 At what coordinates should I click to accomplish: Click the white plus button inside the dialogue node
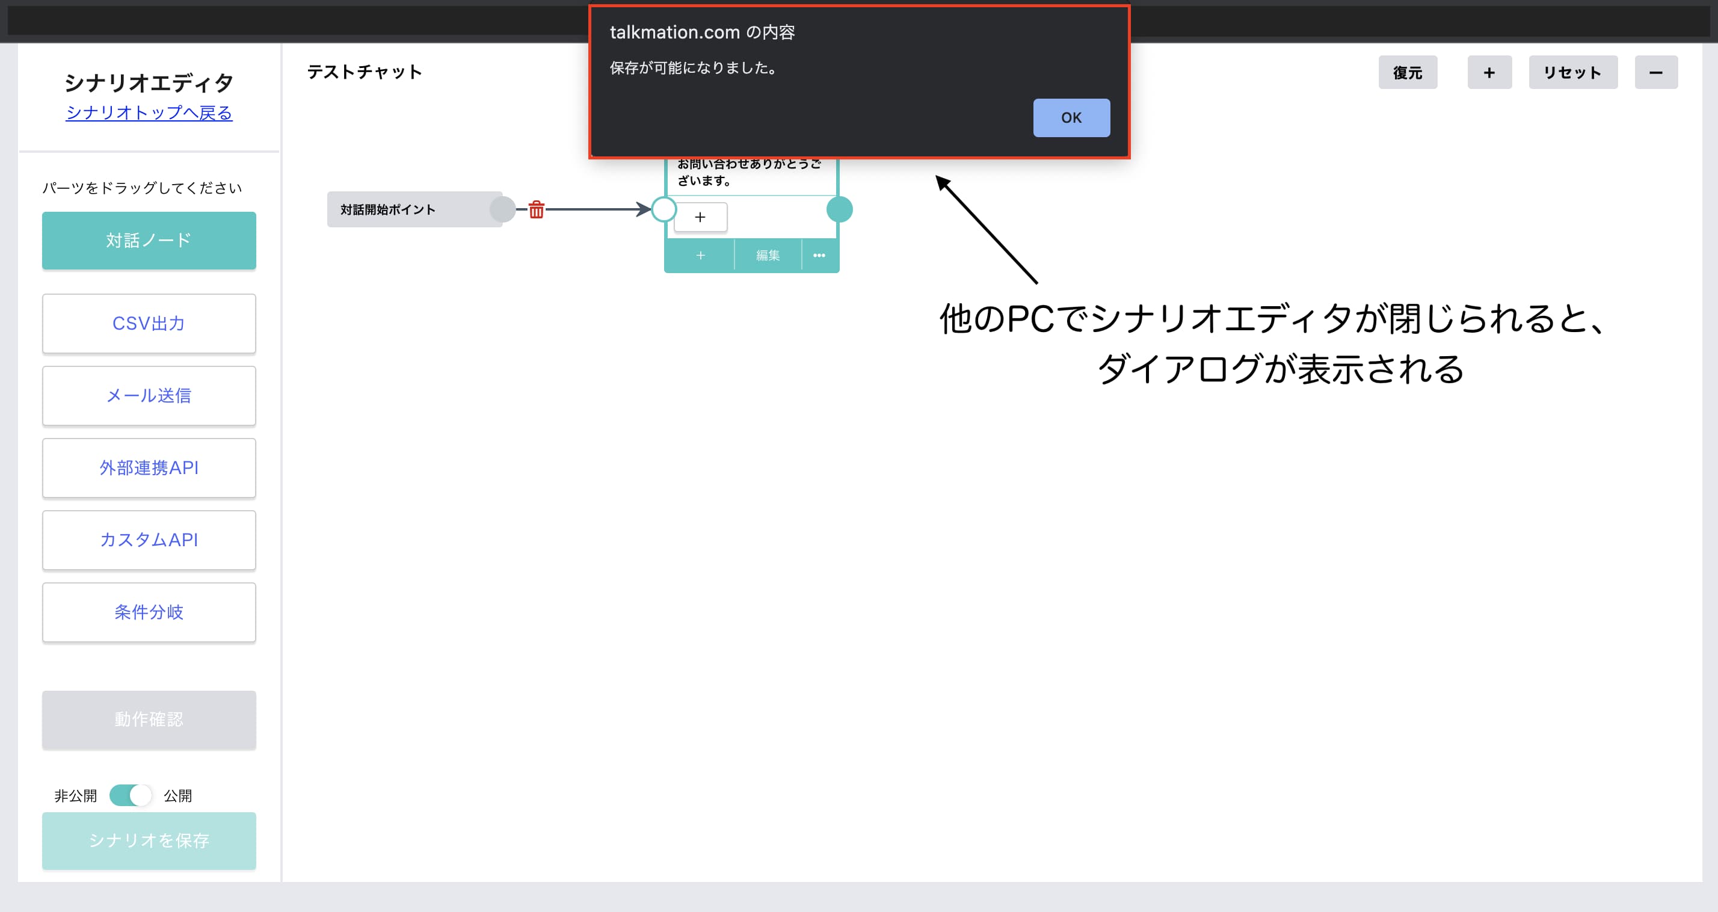(700, 217)
